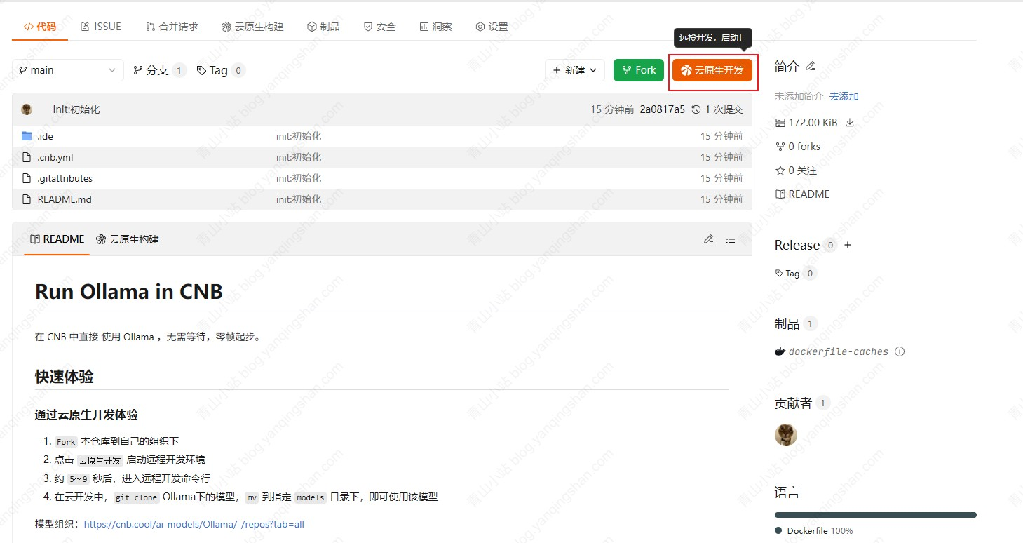Create a new Release using the plus icon
The width and height of the screenshot is (1023, 543).
(x=847, y=245)
